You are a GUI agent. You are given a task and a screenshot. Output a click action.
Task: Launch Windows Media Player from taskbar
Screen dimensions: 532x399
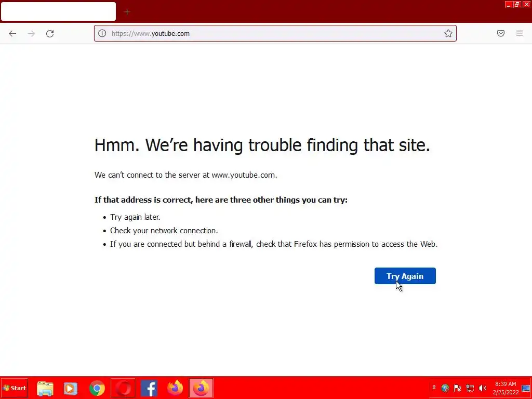point(71,388)
